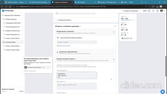
Task: Select 'ключевые фразы' group in sidebar
Action: pos(10,42)
